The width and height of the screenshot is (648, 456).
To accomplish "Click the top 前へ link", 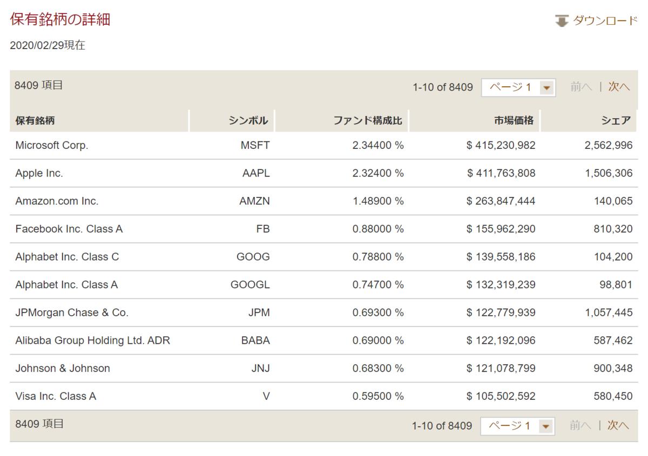I will click(582, 87).
